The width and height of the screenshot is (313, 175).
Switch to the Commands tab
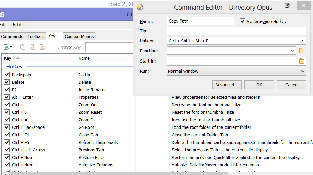pyautogui.click(x=12, y=37)
